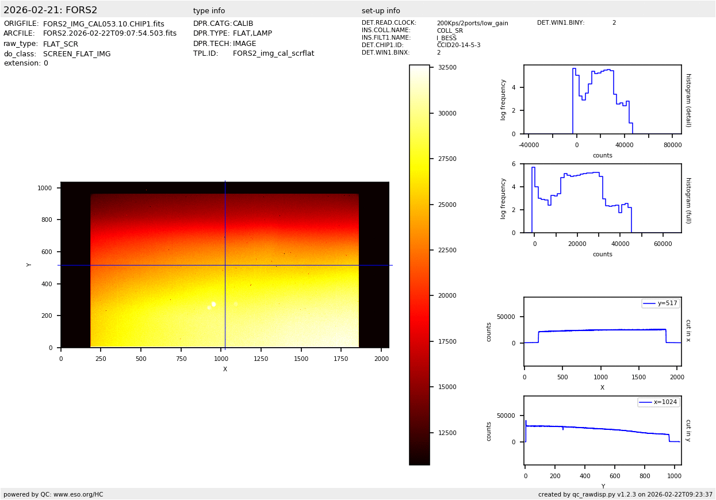The image size is (716, 500).
Task: Click the x=1024 legend entry
Action: 658,402
